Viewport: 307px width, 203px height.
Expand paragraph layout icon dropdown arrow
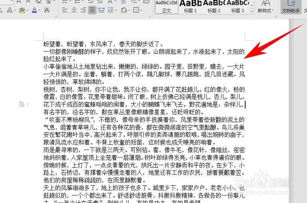click(27, 104)
